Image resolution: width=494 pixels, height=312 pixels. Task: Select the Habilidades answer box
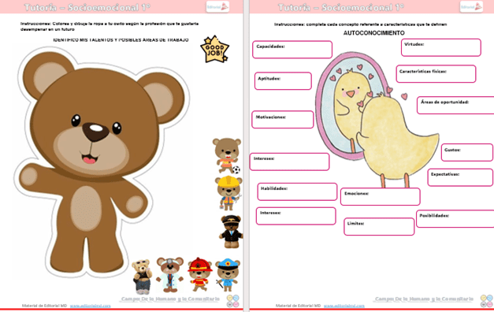pos(297,191)
